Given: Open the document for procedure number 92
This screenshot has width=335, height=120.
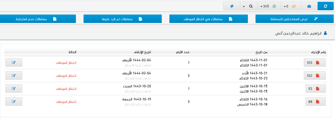Looking at the screenshot, I should 316,89.
